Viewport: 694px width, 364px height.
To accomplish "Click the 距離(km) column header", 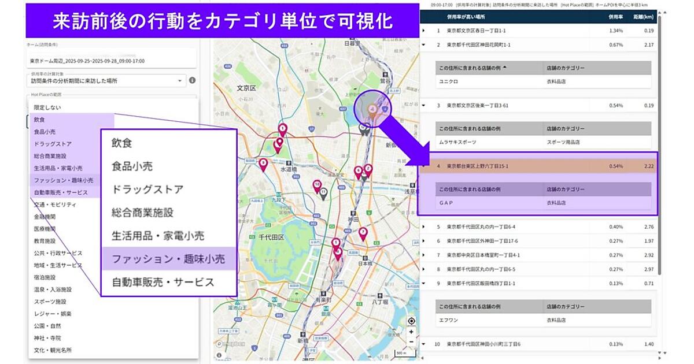I will pos(644,17).
